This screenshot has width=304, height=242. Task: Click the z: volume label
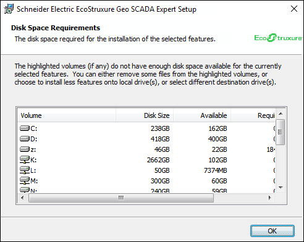point(33,149)
